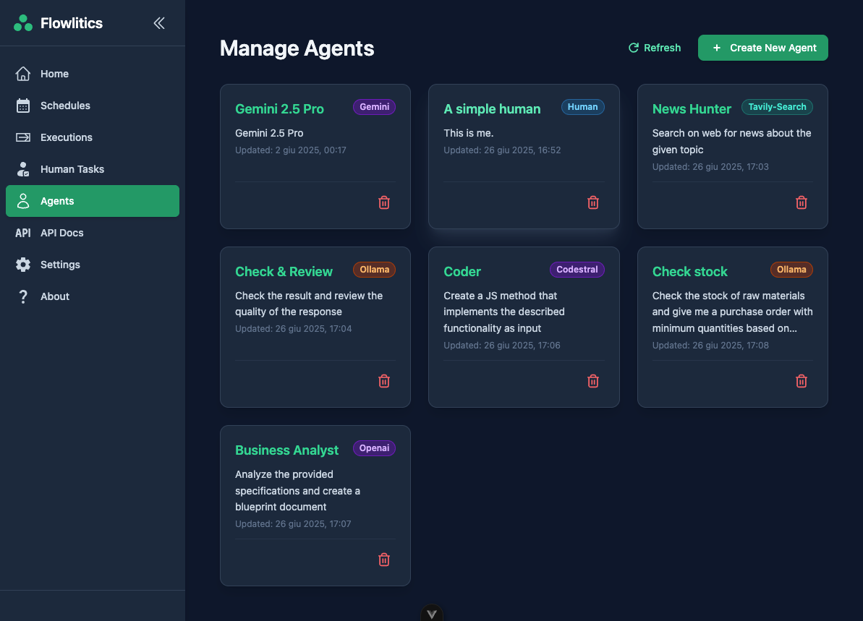Click text 'This is me.'

468,133
